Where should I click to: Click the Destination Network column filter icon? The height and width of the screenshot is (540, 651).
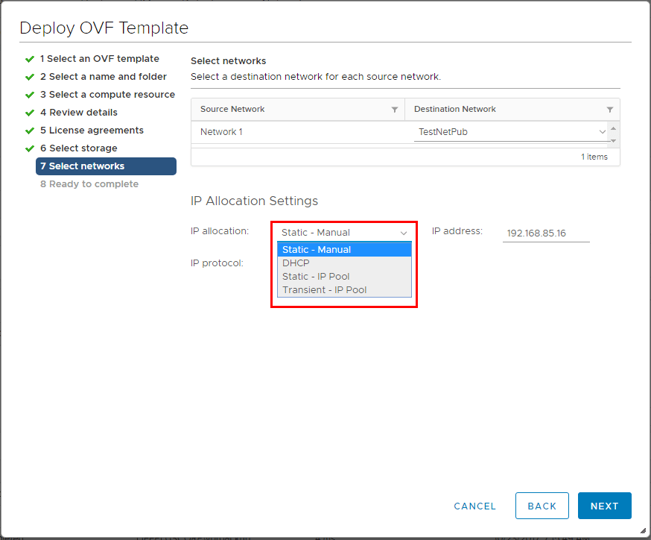click(610, 110)
